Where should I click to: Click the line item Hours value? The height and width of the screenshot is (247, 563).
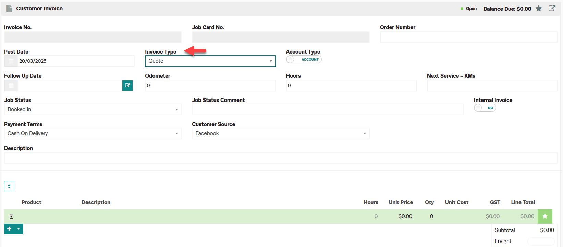376,216
